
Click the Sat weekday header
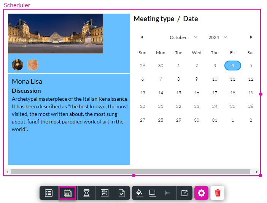(x=251, y=53)
